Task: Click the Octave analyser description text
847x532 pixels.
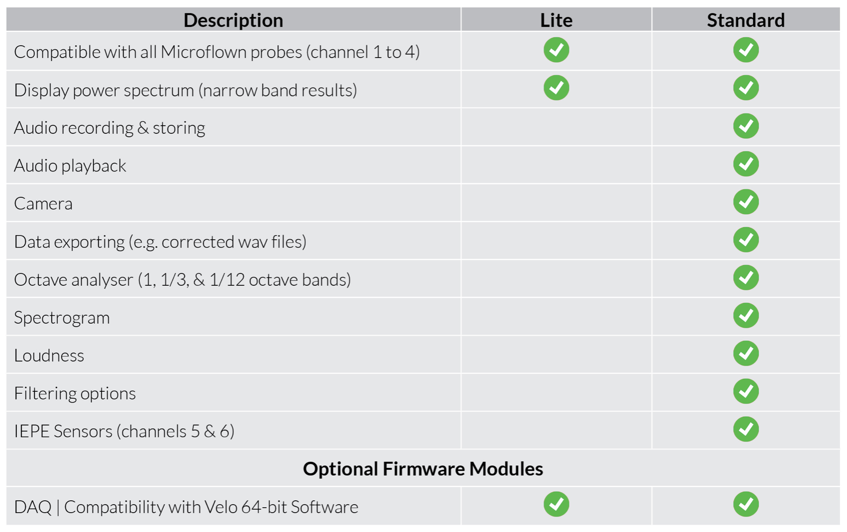Action: (182, 279)
